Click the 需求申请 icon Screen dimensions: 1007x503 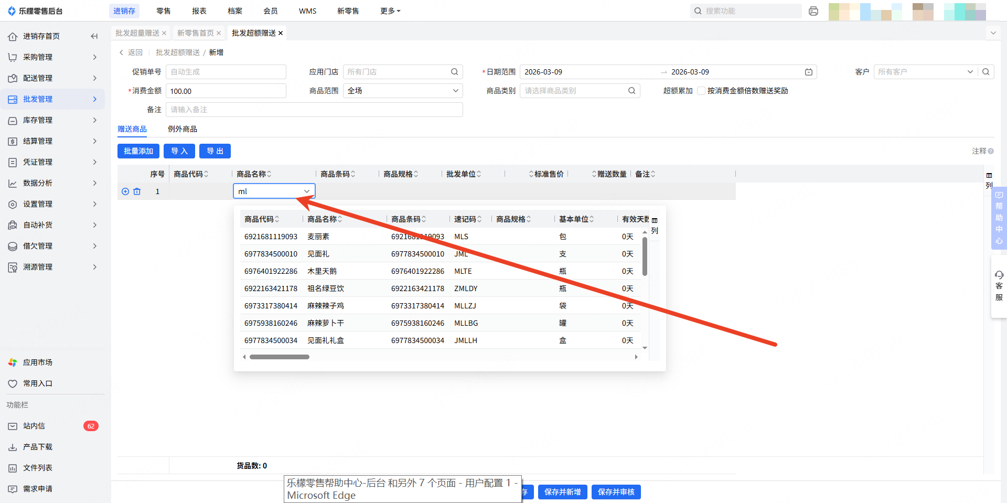point(13,489)
